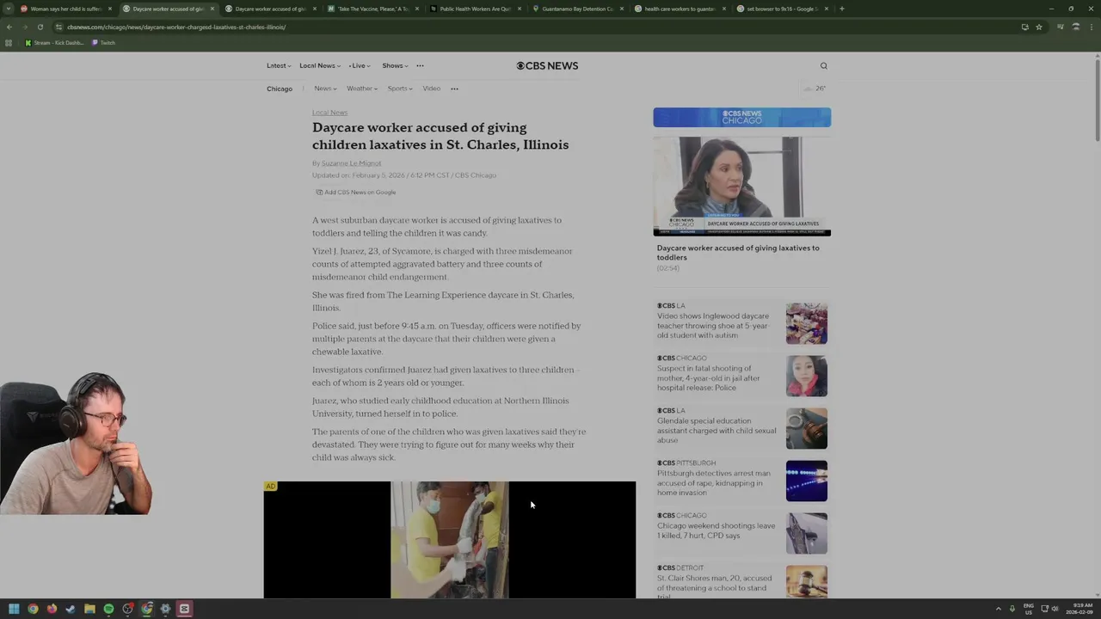
Task: Play the daycare worker video thumbnail
Action: point(741,186)
